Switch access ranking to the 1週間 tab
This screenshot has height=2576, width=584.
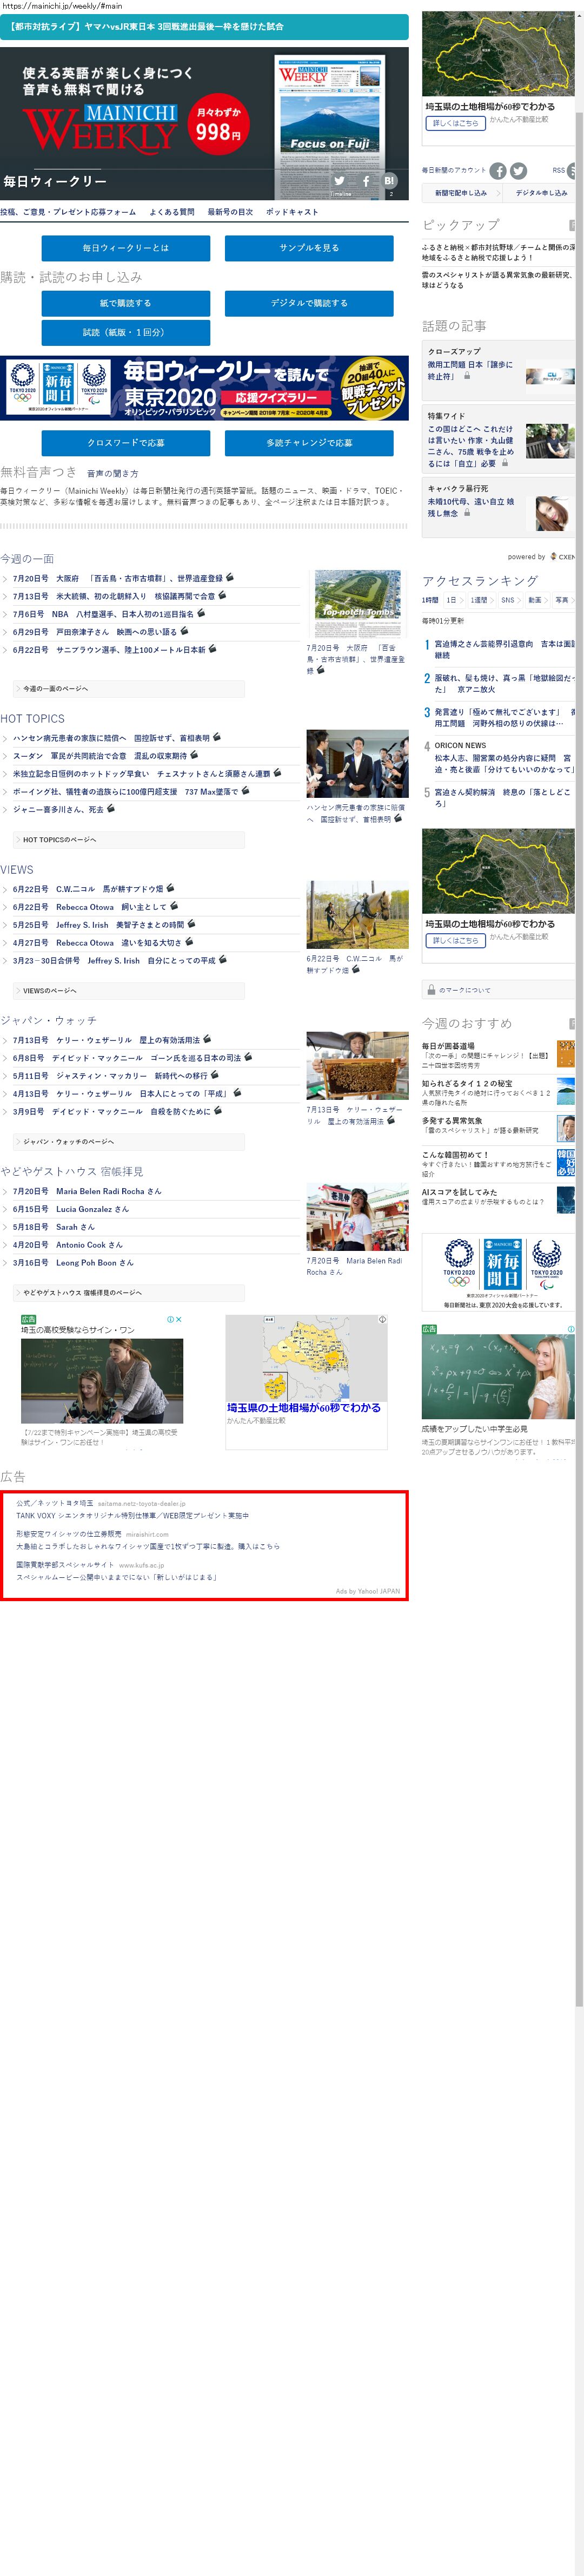479,600
